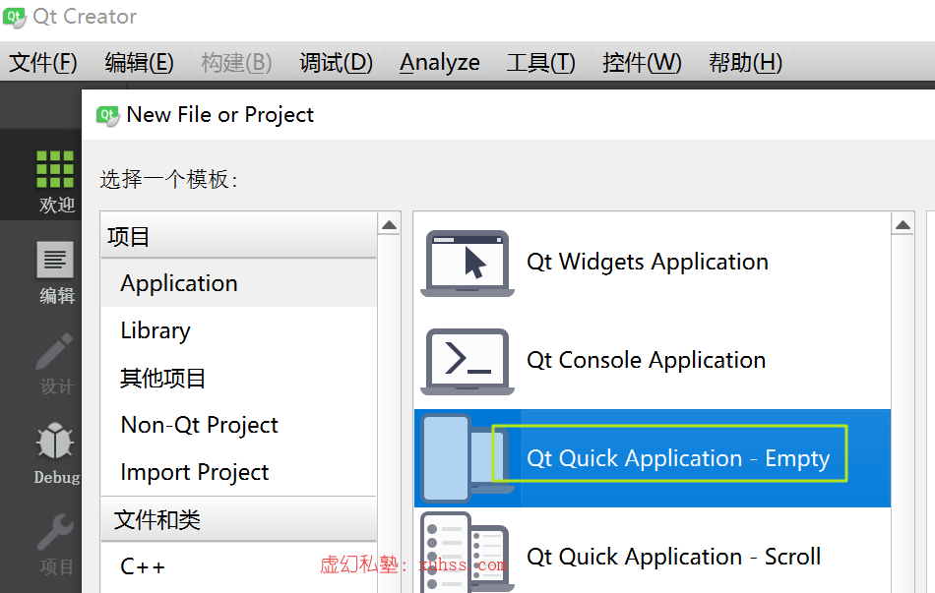Open the 文件(F) menu
The image size is (935, 593).
tap(43, 62)
